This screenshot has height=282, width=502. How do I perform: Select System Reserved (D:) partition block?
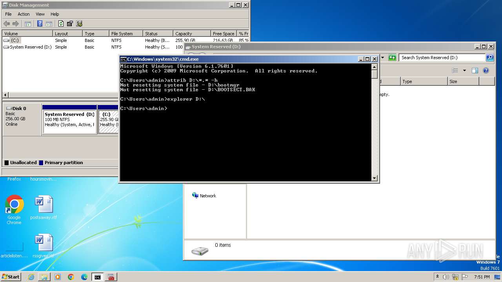[x=69, y=119]
